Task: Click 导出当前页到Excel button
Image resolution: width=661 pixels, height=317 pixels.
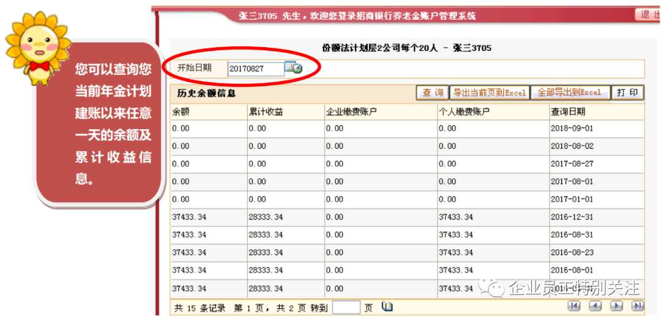Action: 490,93
